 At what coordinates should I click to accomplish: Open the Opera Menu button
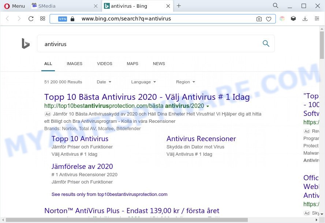pos(14,6)
